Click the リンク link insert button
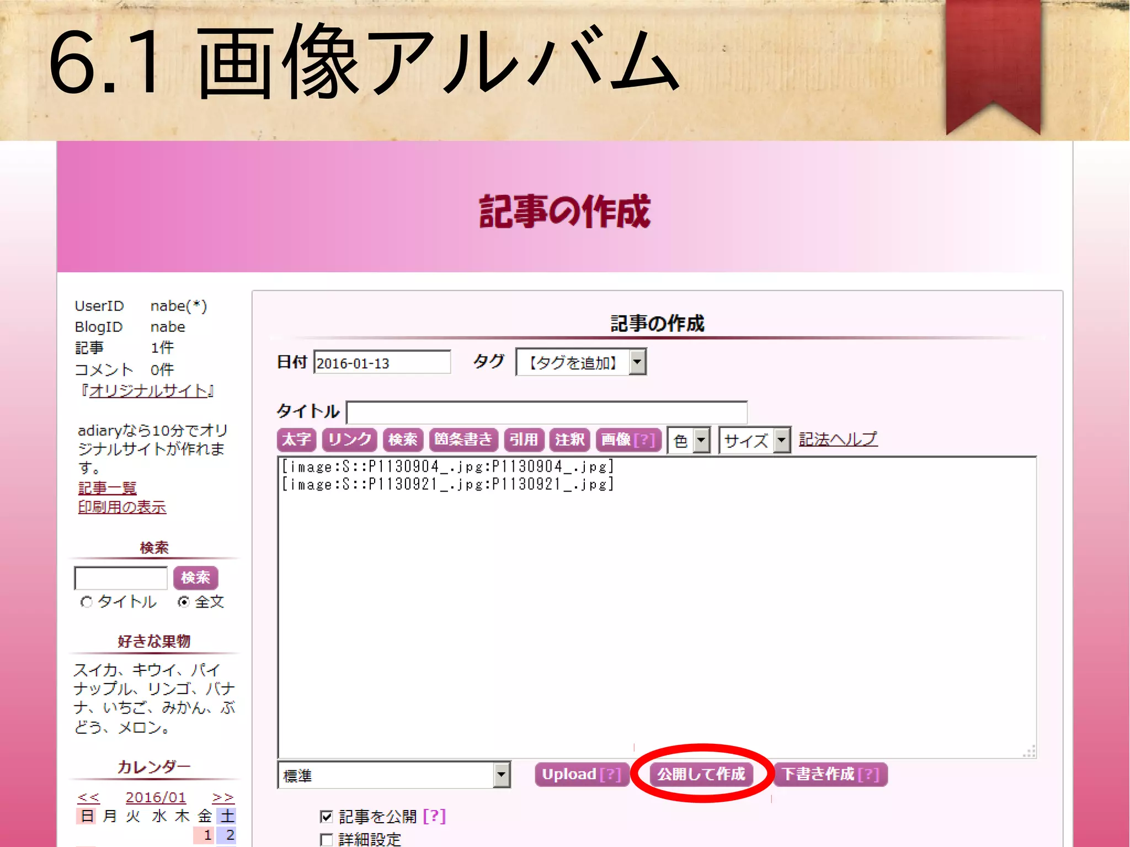The height and width of the screenshot is (847, 1130). (350, 440)
